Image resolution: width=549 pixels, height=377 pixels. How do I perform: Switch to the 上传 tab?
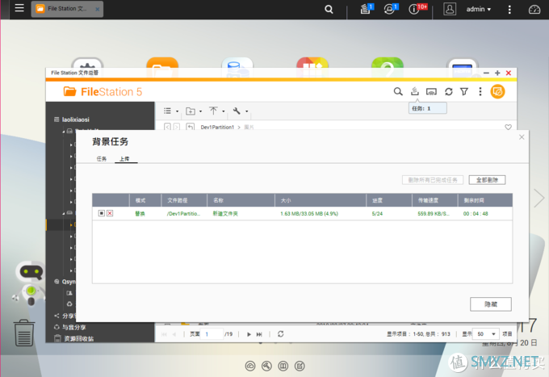124,158
